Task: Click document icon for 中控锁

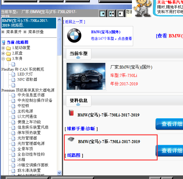Action: [13, 106]
